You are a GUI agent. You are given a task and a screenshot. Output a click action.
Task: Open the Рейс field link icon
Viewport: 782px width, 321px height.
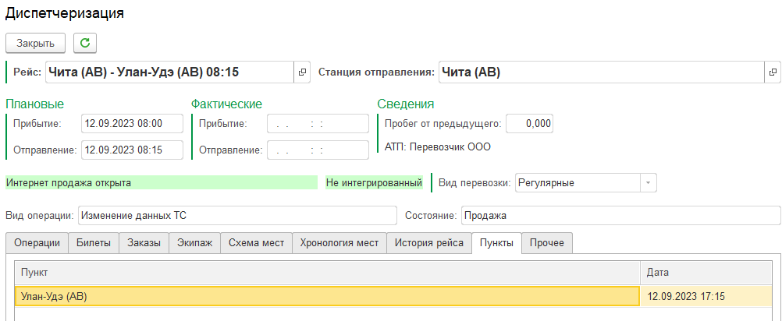(x=303, y=72)
